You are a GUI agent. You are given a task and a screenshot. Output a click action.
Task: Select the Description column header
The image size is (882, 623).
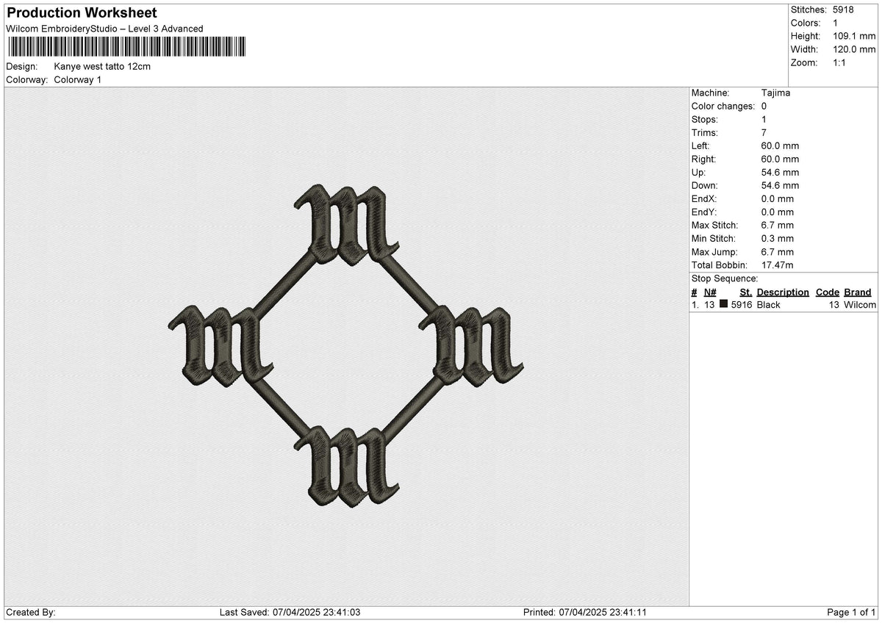tap(783, 292)
